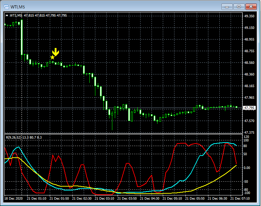
Task: Click the 21 Dec 03:50 time label
Action: point(127,199)
